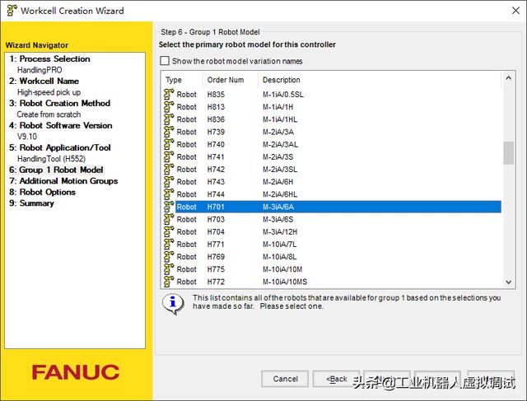The width and height of the screenshot is (527, 401).
Task: Select the M-1iA/1H robot description
Action: coord(278,107)
